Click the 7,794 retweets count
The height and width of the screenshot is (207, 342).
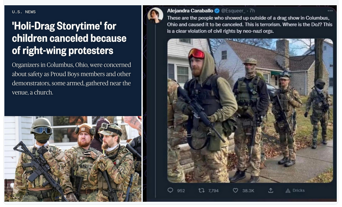213,191
